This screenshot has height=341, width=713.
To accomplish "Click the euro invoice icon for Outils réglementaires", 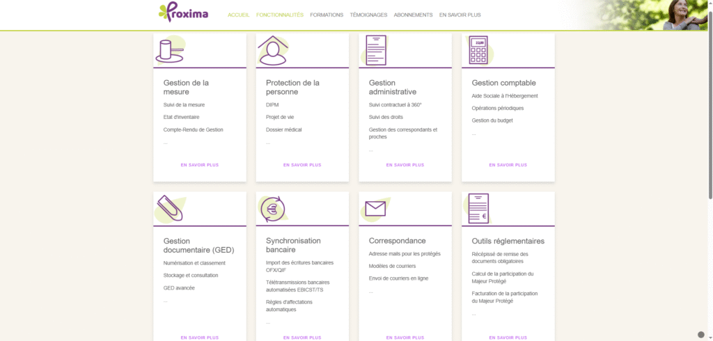I will point(478,208).
